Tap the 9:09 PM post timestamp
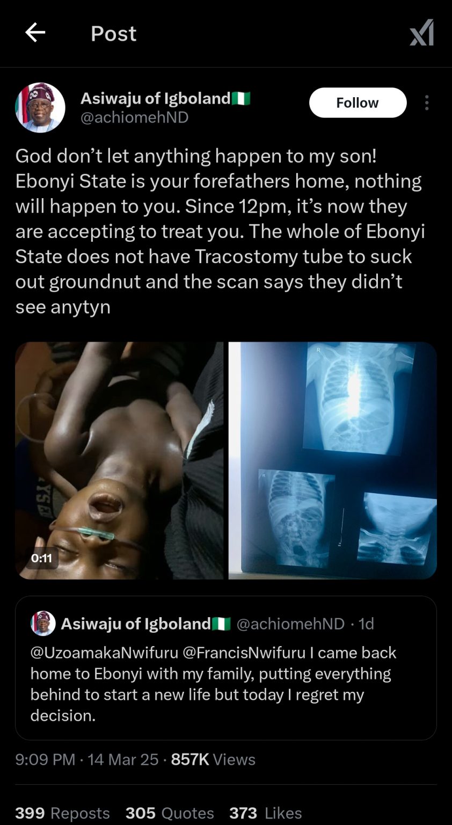The image size is (452, 825). (45, 759)
